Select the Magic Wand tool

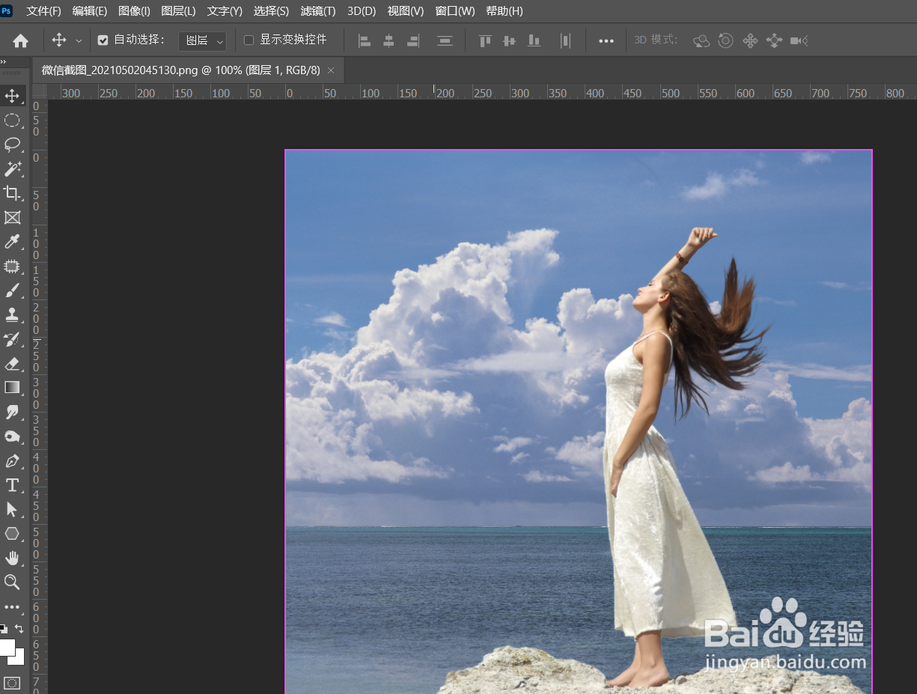(12, 168)
